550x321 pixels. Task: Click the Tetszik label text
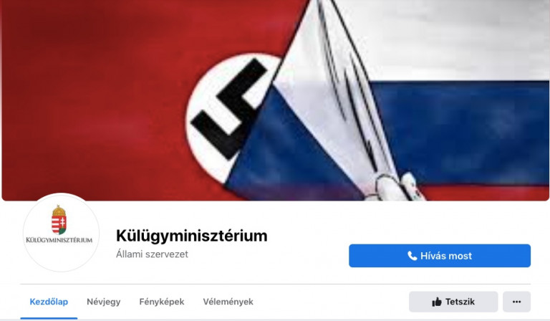pos(460,302)
